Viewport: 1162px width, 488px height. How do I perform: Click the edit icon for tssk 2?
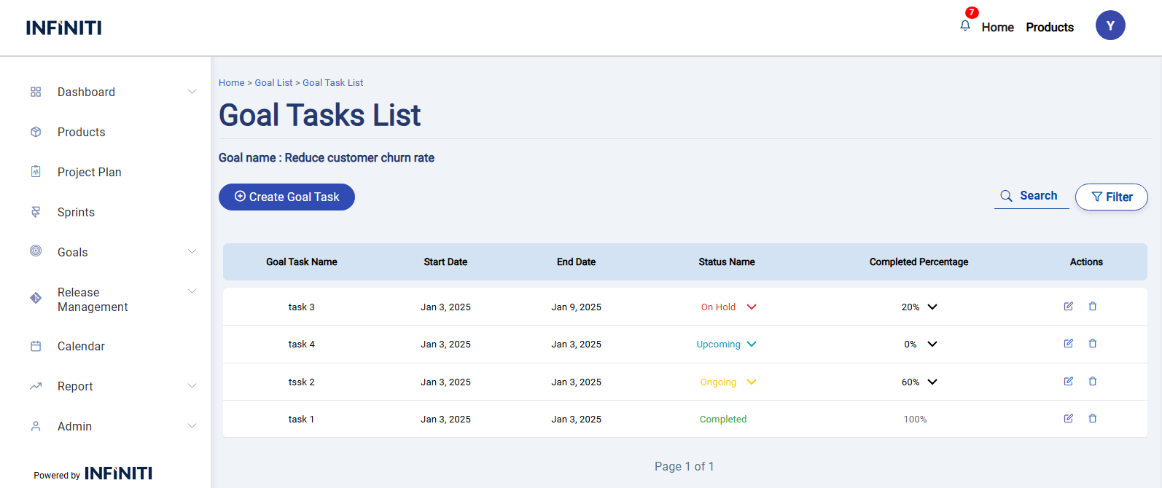[x=1068, y=382]
